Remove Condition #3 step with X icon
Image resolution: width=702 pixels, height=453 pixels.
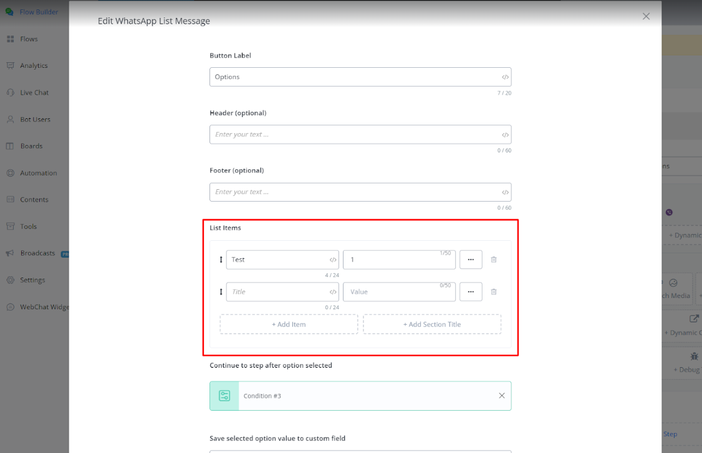click(x=502, y=396)
